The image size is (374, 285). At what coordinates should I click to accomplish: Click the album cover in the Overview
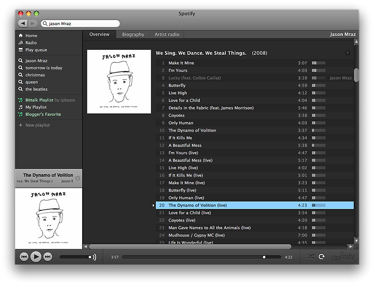click(119, 81)
